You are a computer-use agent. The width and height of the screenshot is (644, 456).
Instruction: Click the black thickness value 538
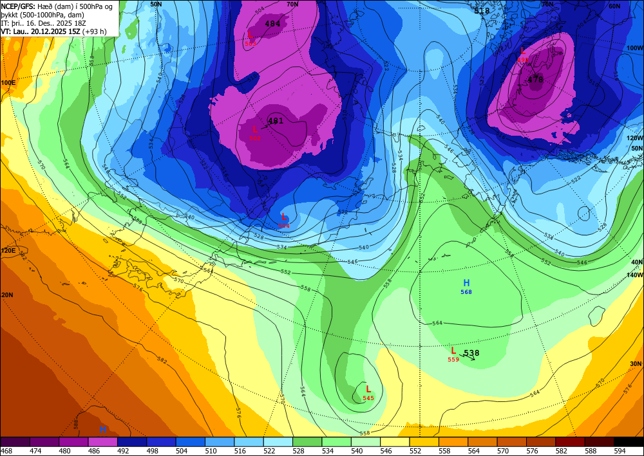tap(471, 353)
